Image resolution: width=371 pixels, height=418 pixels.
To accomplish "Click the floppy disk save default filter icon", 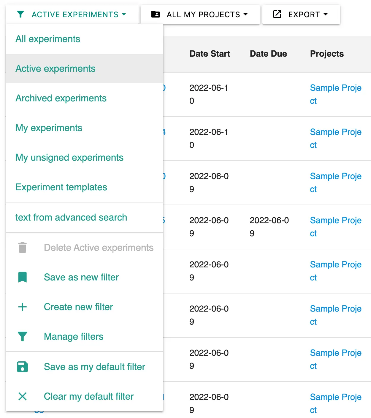I will coord(23,367).
